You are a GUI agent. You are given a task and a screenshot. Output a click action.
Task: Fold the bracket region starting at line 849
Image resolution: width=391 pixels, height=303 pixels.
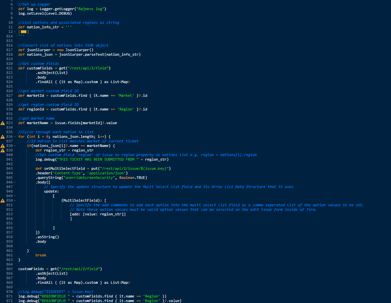tap(14, 196)
